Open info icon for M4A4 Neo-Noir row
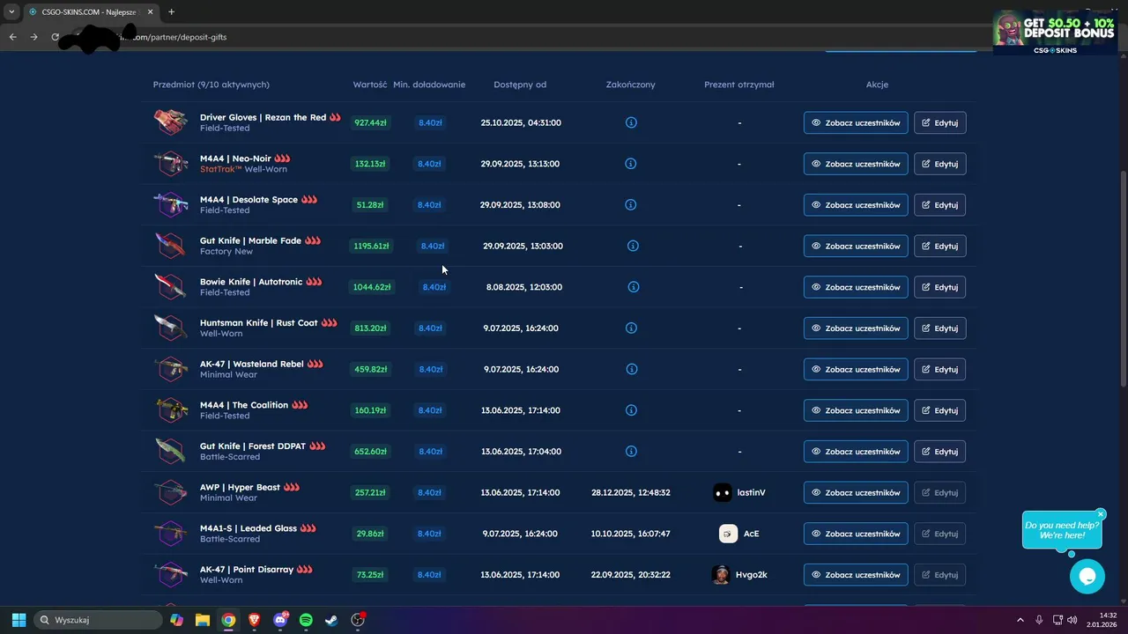 coord(631,164)
